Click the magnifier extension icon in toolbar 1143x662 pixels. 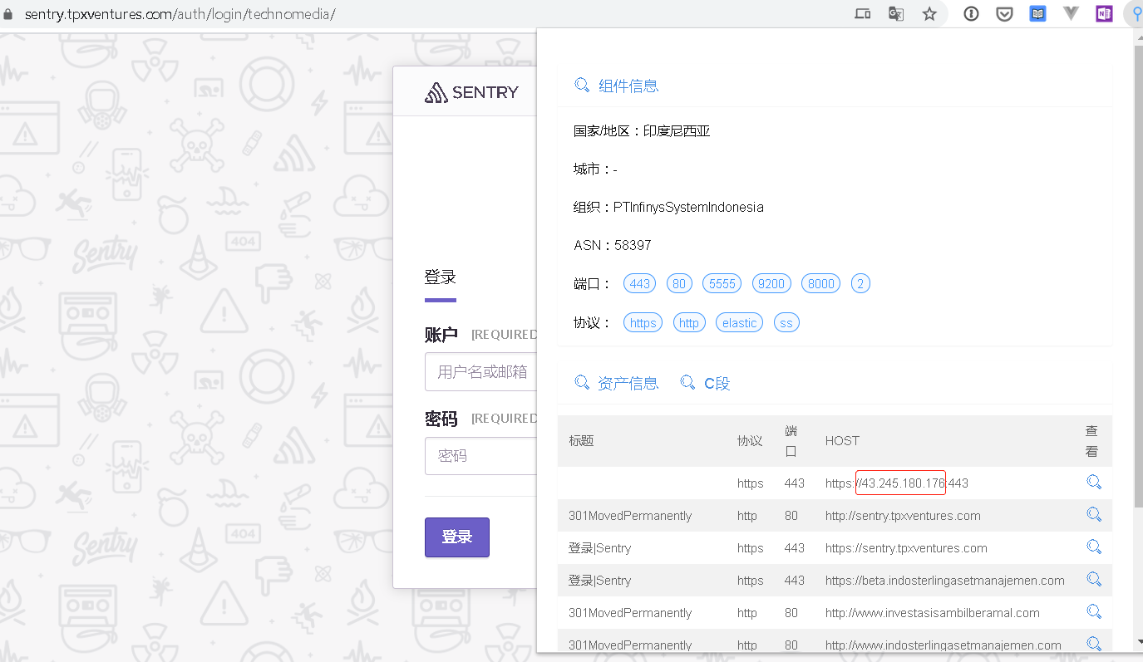tap(1136, 14)
